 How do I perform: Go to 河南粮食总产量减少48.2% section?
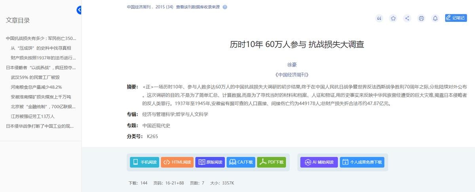(x=36, y=87)
